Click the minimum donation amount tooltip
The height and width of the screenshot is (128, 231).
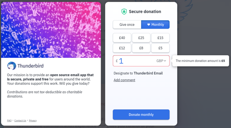click(200, 61)
